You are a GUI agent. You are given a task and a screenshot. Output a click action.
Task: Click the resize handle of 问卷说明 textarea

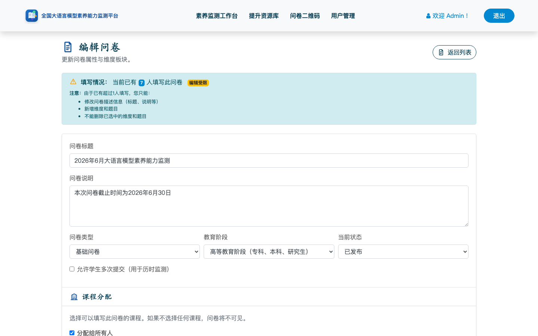tap(466, 224)
